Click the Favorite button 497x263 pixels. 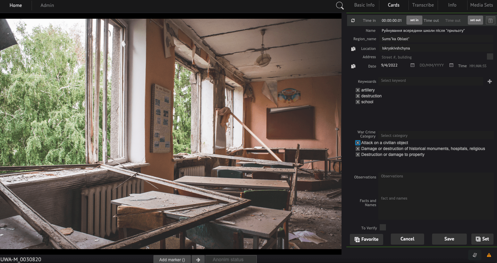pos(367,239)
